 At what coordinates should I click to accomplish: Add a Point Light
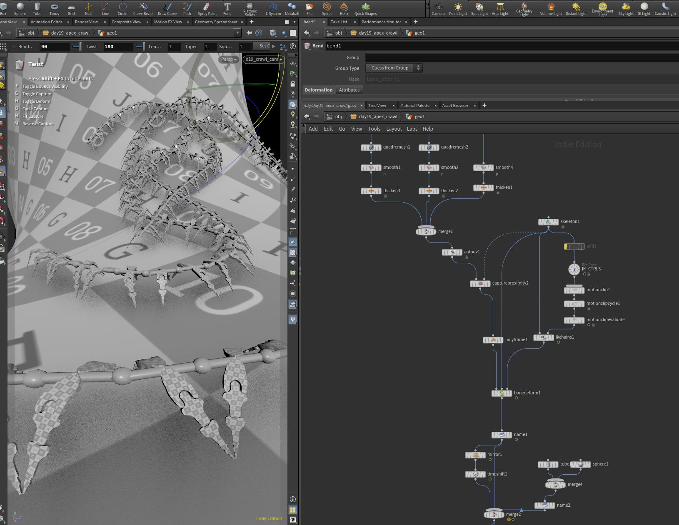pos(458,8)
